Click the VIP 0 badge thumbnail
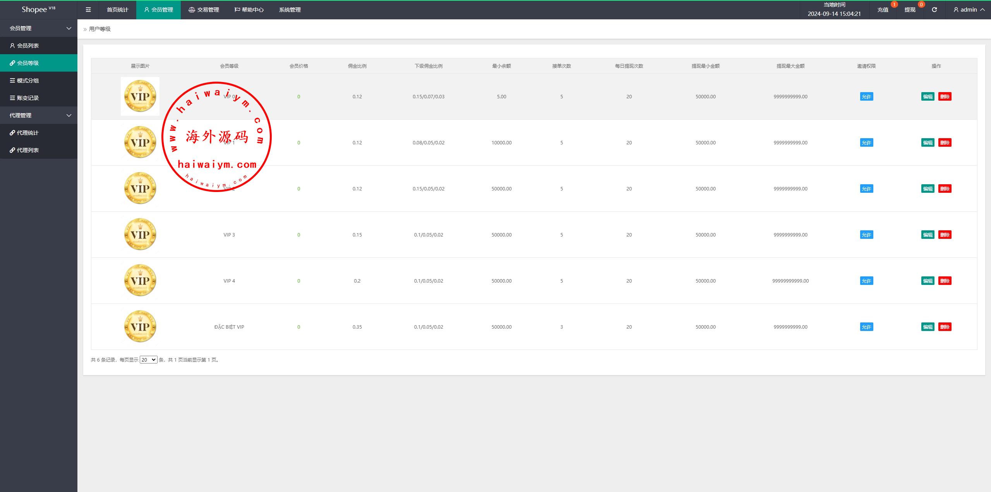Viewport: 991px width, 492px height. [x=140, y=96]
